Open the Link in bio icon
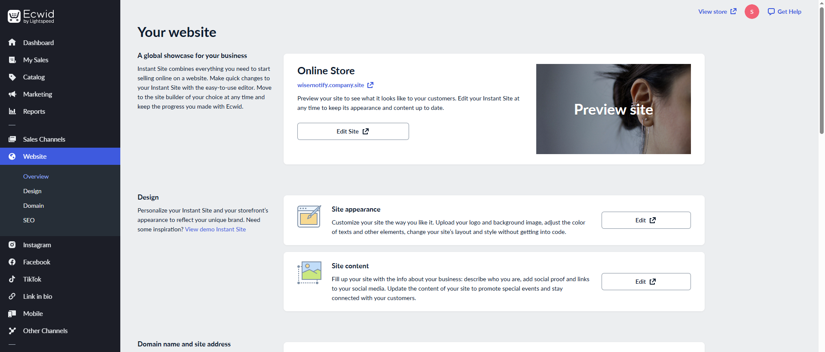This screenshot has height=352, width=825. click(x=12, y=297)
